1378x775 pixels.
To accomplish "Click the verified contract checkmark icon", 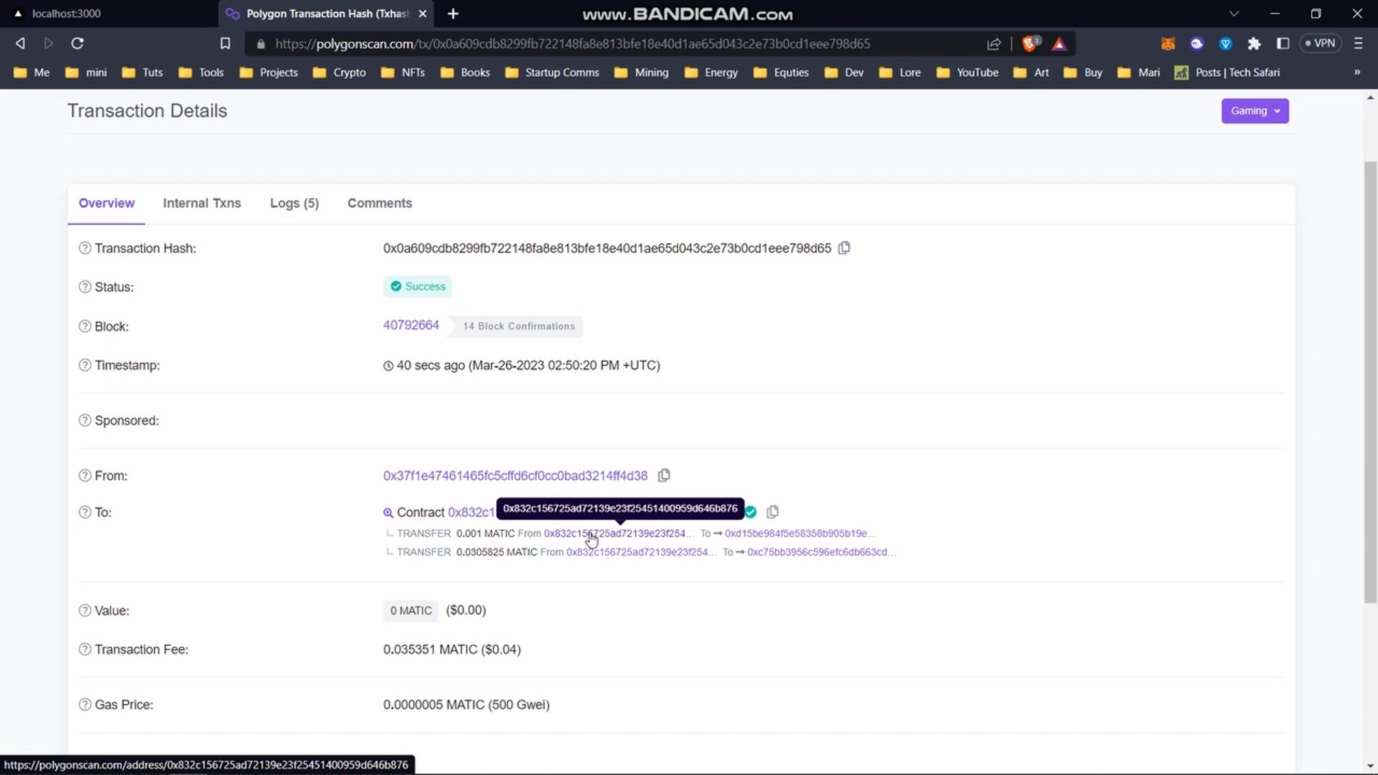I will click(x=751, y=512).
